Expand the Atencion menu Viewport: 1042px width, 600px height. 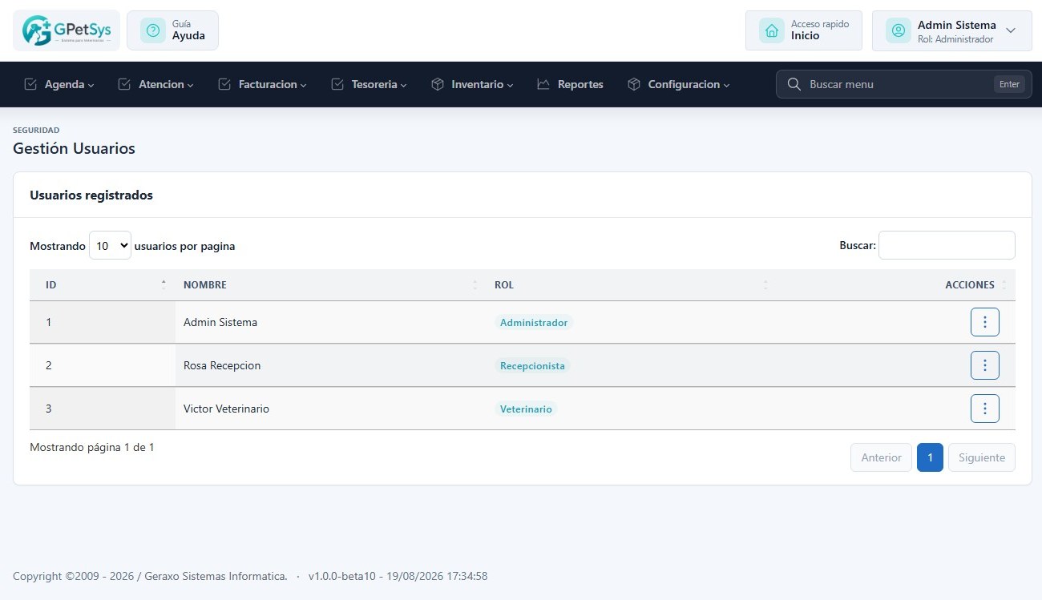(156, 84)
